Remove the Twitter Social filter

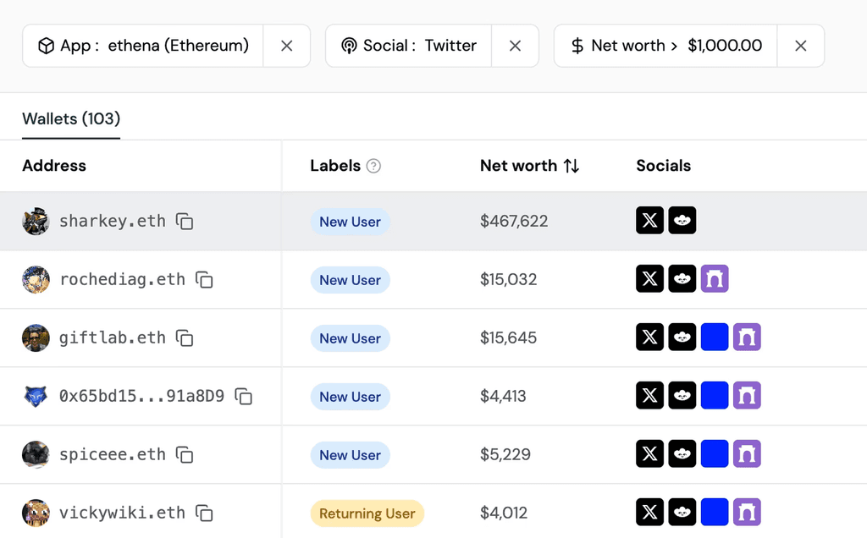pos(515,46)
